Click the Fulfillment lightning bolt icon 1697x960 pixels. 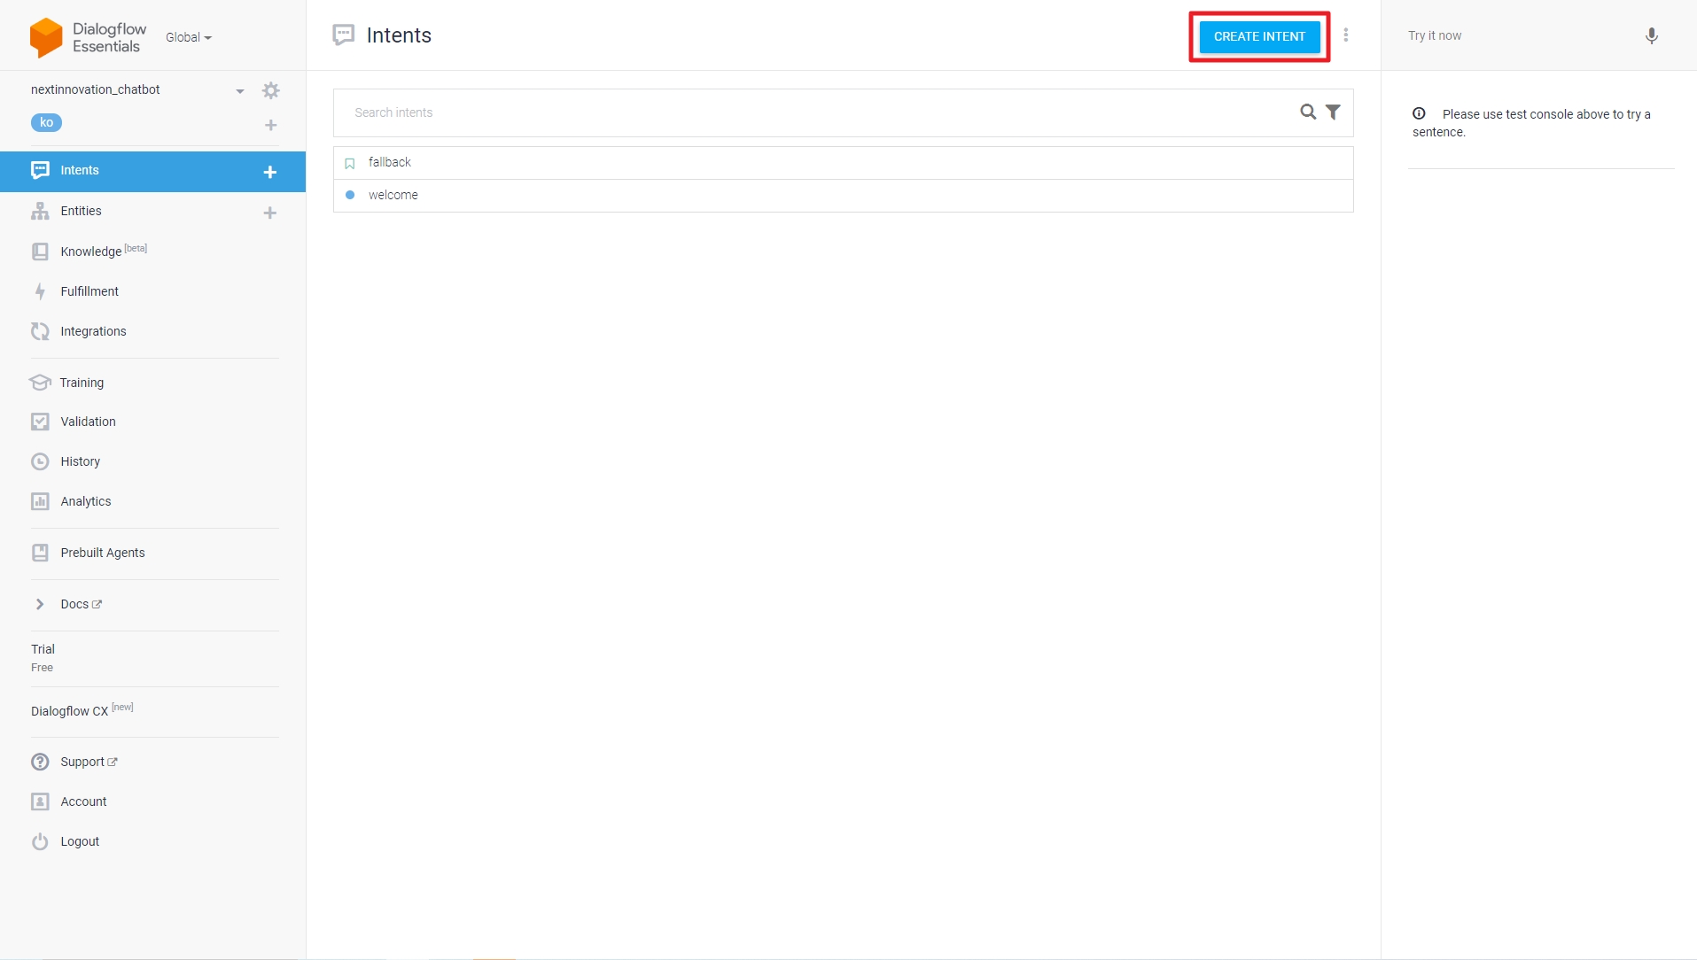pyautogui.click(x=40, y=291)
